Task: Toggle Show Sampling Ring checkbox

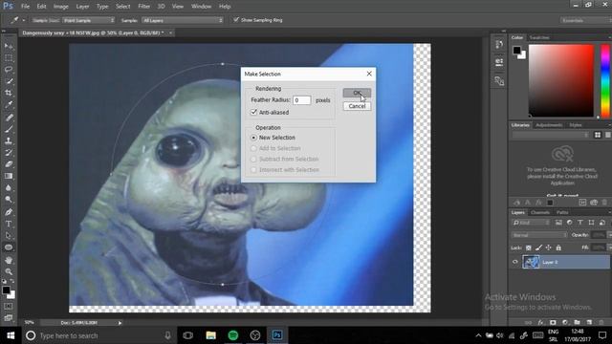Action: [x=236, y=20]
